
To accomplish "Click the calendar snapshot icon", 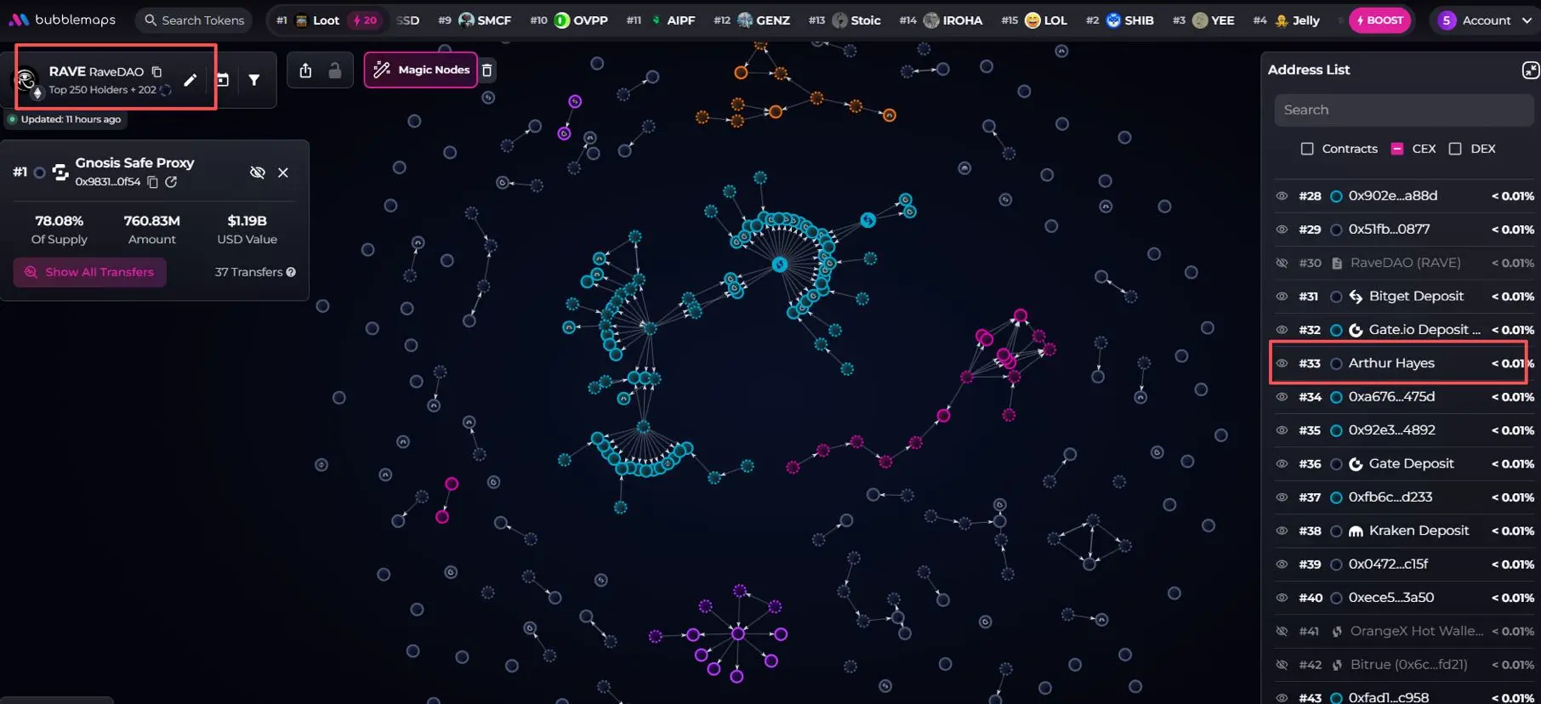I will (223, 80).
